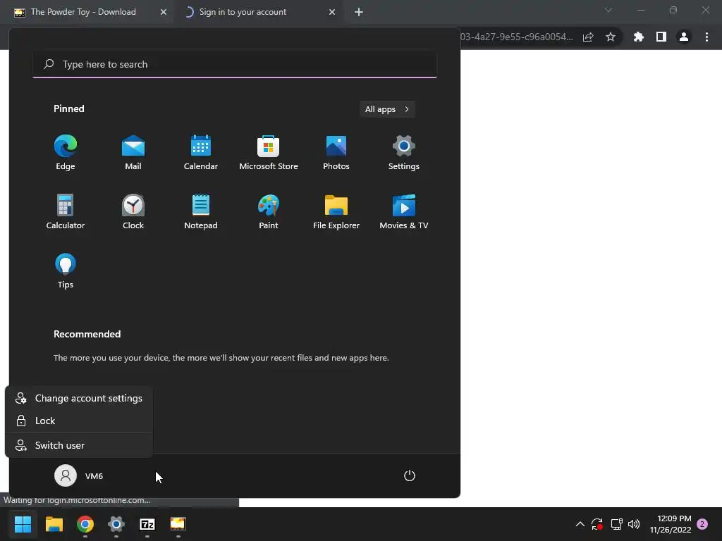Open File Explorer from pinned apps
This screenshot has height=541, width=722.
click(336, 211)
